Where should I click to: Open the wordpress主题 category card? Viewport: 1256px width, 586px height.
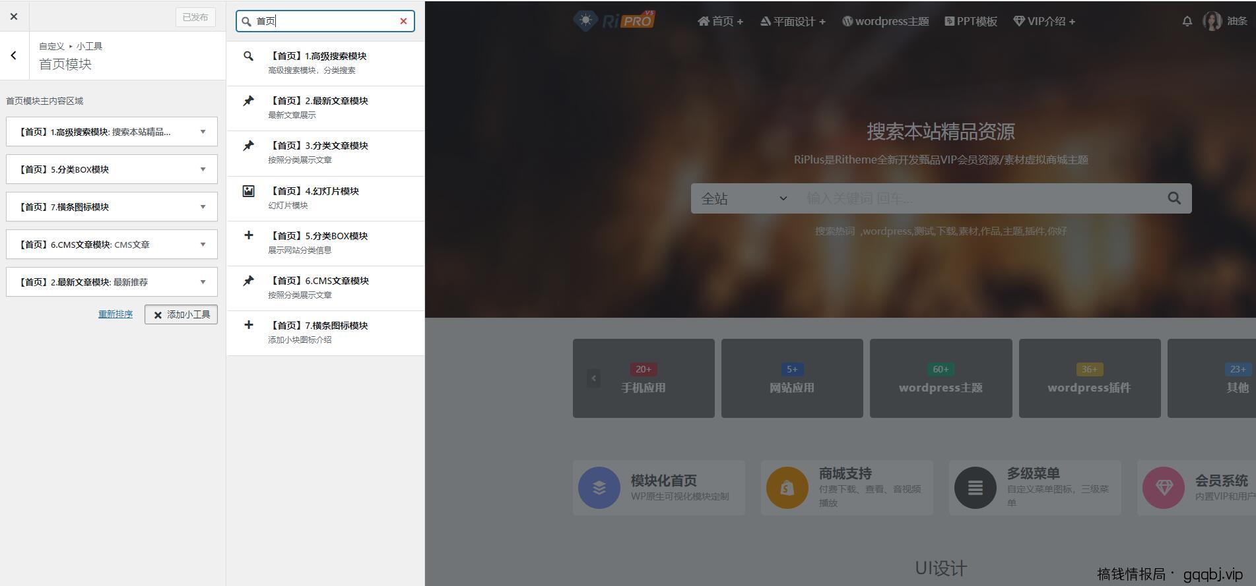pos(941,378)
